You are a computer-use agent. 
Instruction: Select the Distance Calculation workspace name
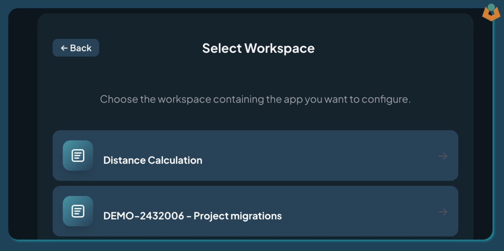click(152, 160)
